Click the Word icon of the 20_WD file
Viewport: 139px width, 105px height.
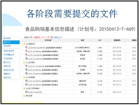(26, 84)
